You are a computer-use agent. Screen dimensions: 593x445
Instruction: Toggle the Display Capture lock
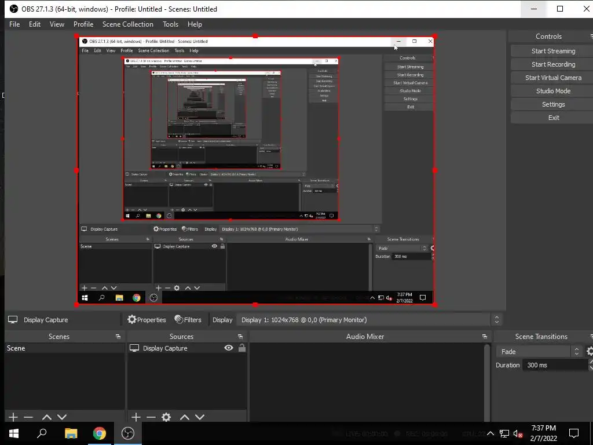(x=241, y=348)
